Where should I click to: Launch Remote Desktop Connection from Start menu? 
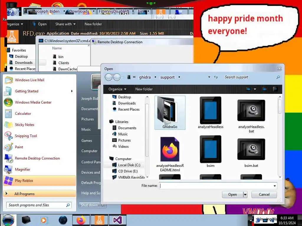(x=40, y=158)
